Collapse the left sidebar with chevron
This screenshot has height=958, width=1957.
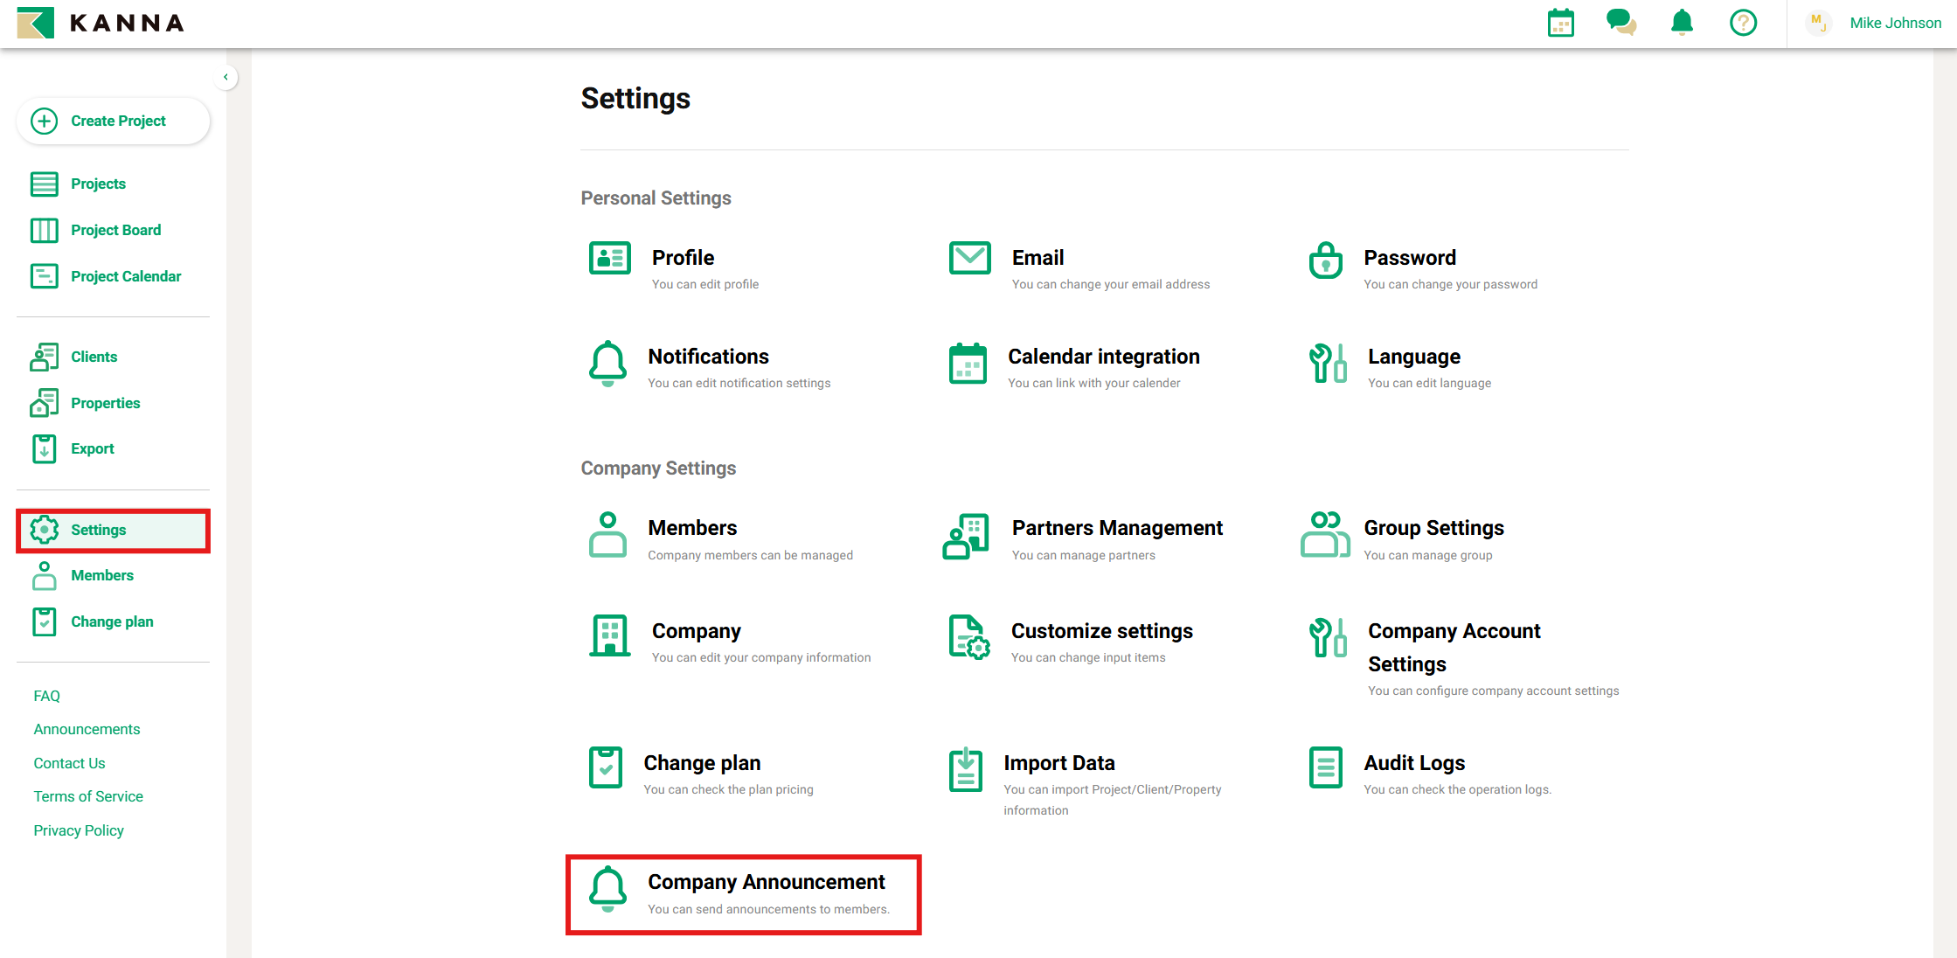pos(226,77)
